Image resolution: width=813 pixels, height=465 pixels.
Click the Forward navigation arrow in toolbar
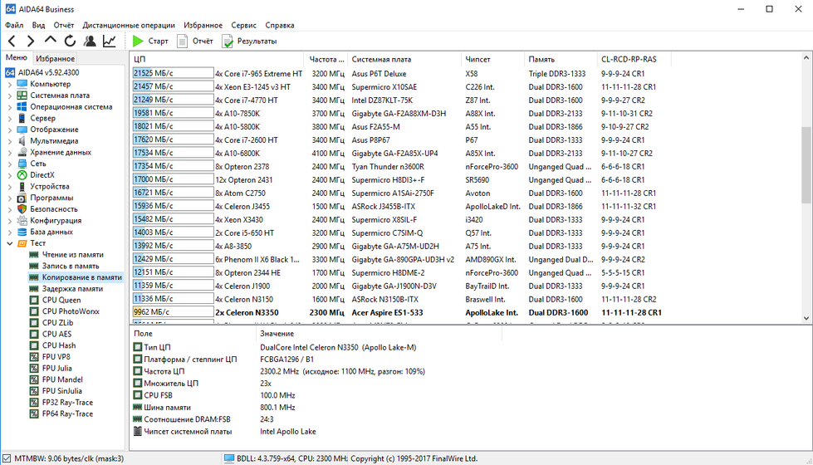[x=31, y=41]
